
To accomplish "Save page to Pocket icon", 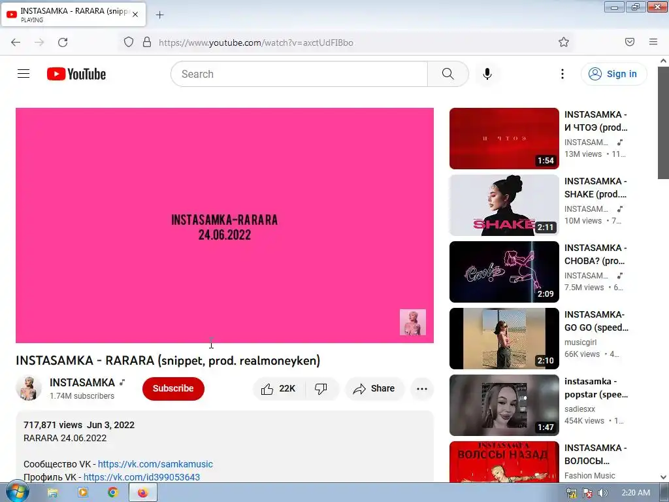I will point(630,42).
